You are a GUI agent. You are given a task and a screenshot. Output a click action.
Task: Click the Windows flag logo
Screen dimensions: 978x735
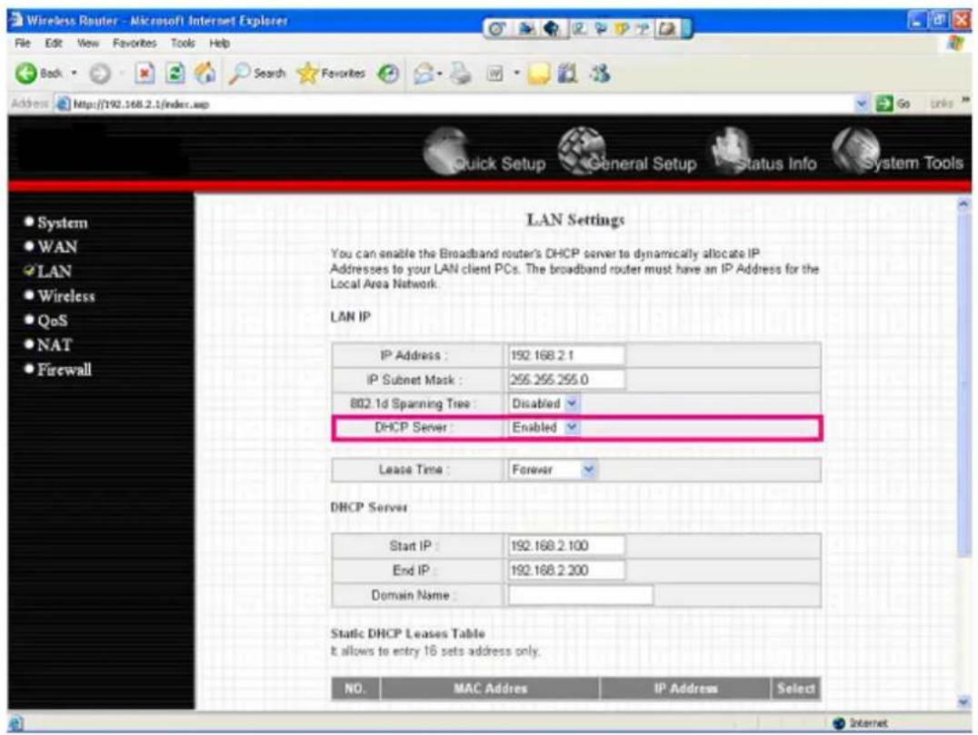955,44
